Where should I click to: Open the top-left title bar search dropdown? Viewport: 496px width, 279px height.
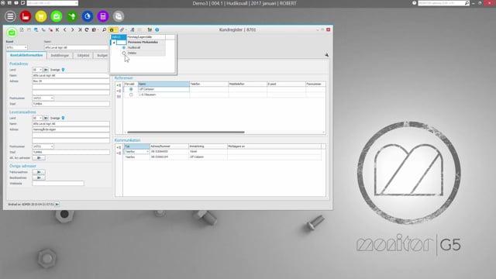pyautogui.click(x=76, y=3)
